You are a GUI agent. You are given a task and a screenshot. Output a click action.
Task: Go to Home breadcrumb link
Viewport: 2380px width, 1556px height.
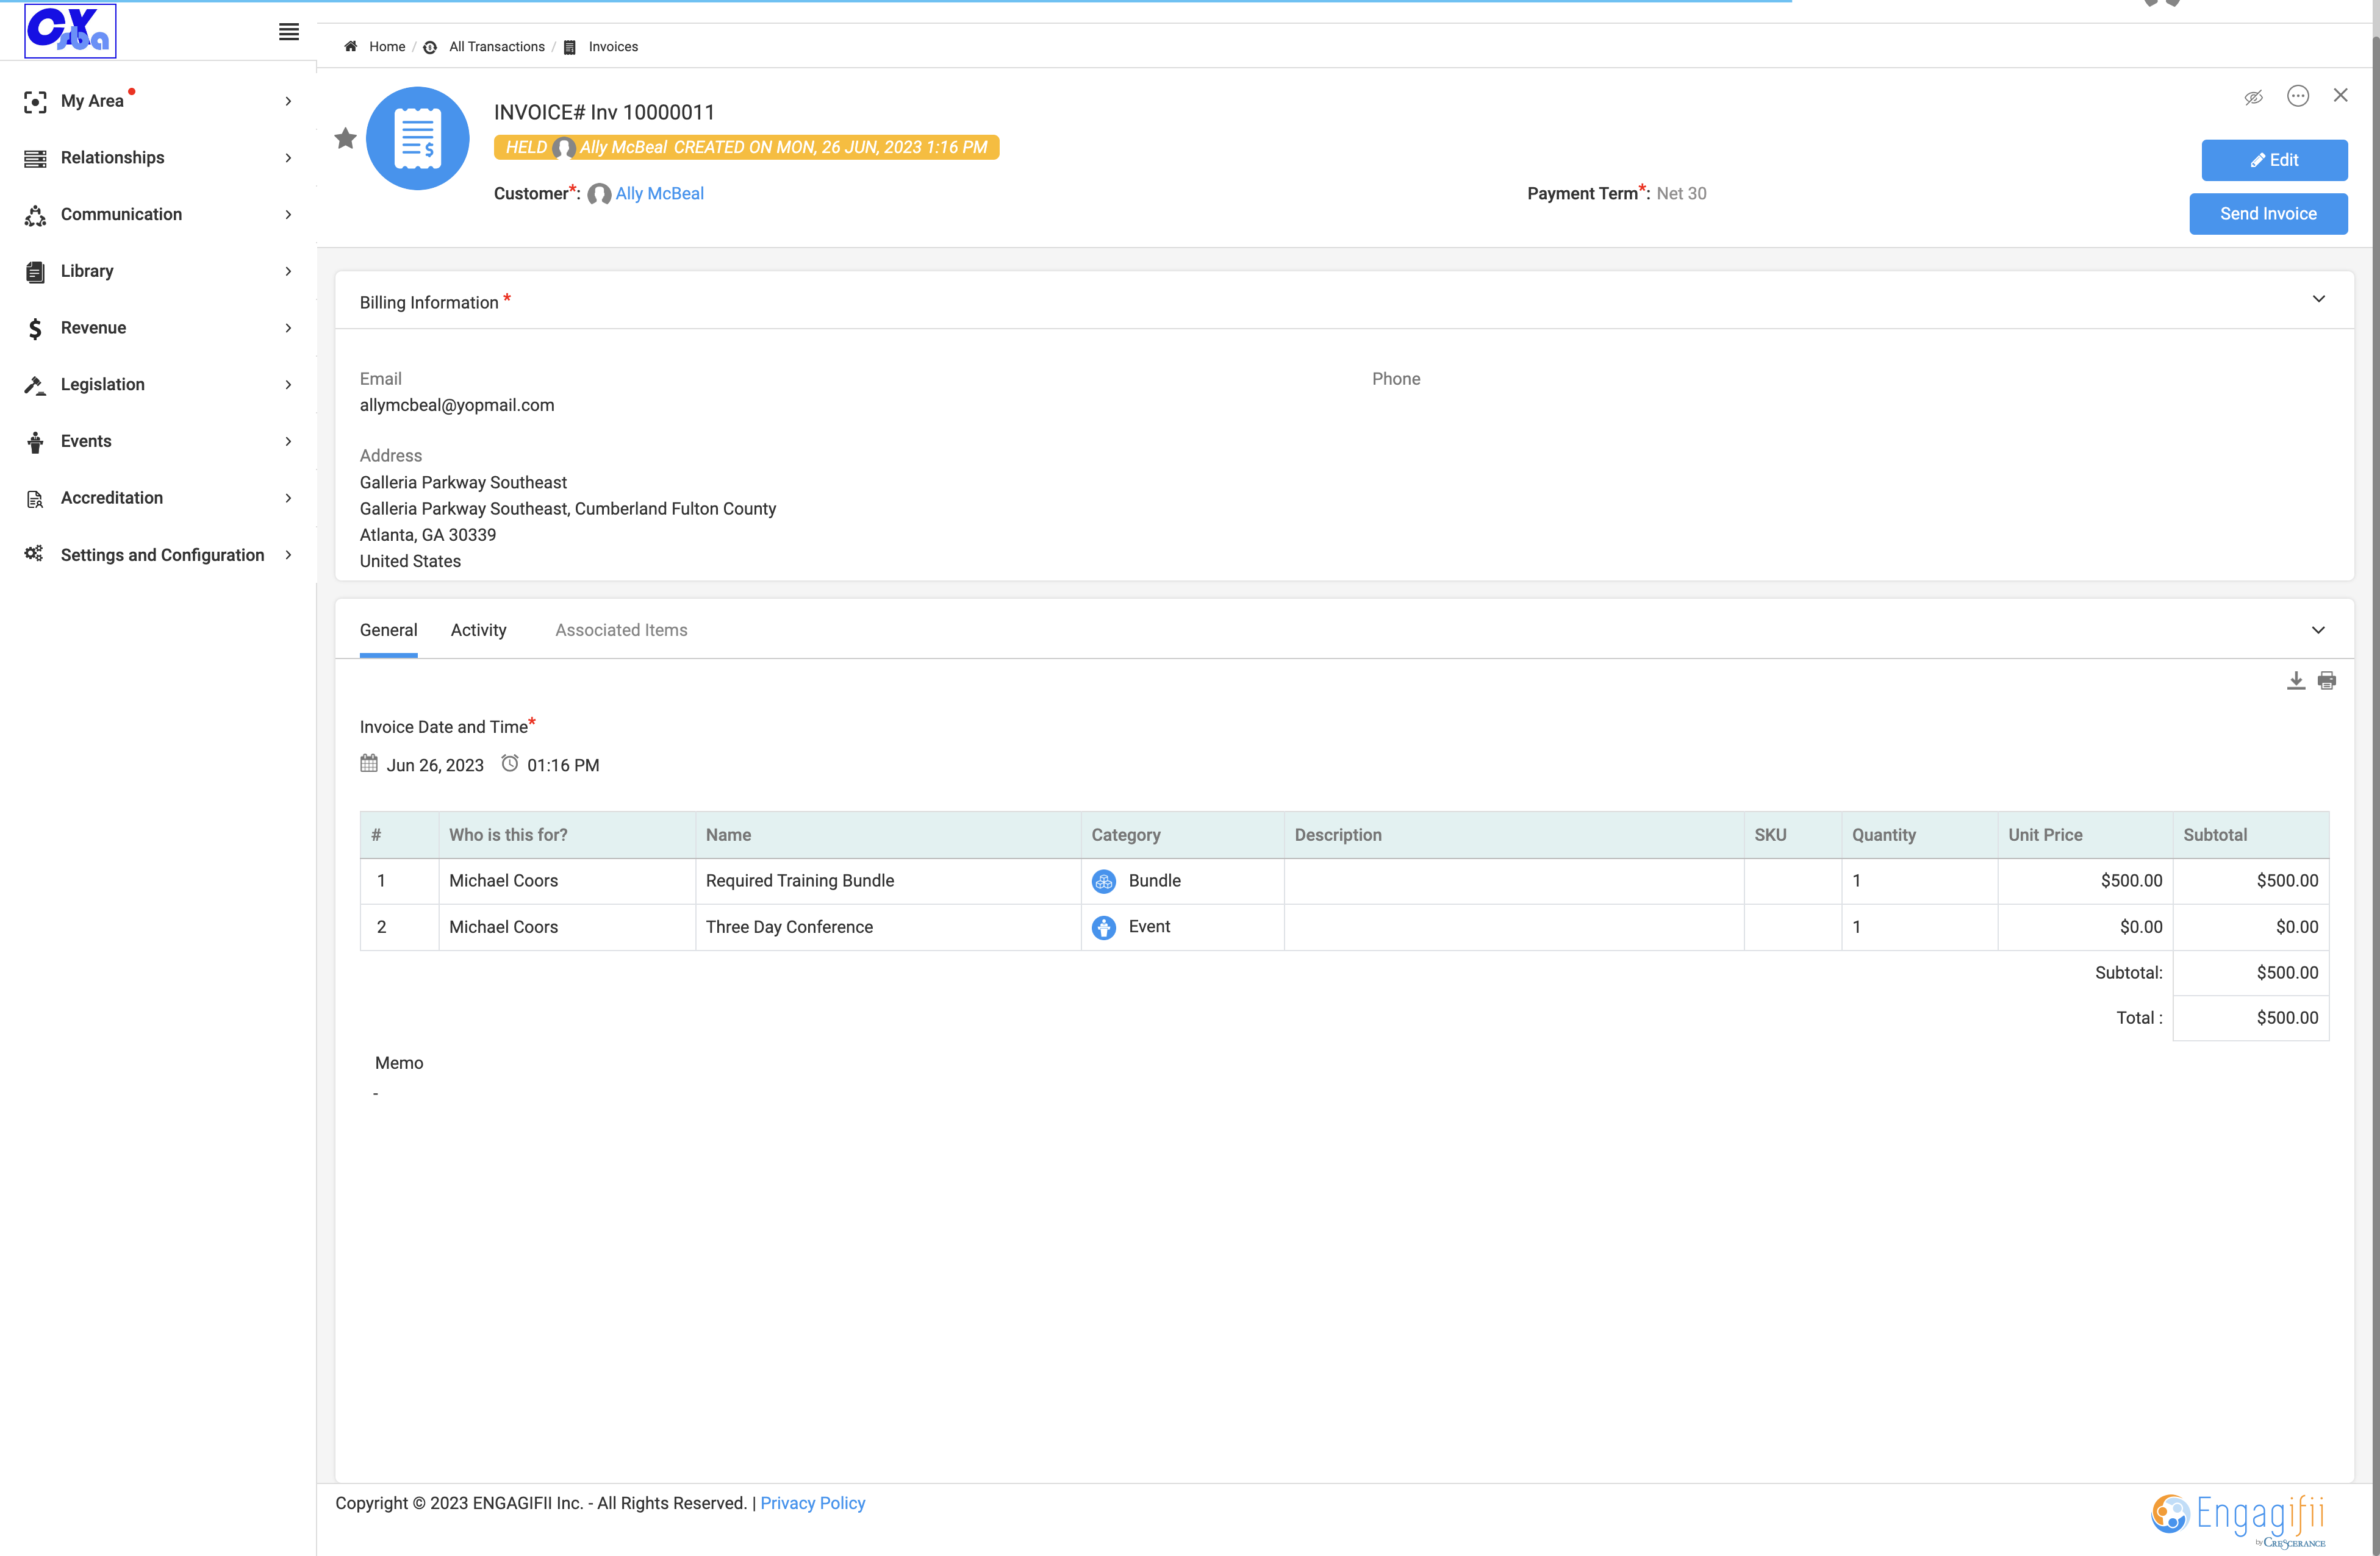[387, 47]
